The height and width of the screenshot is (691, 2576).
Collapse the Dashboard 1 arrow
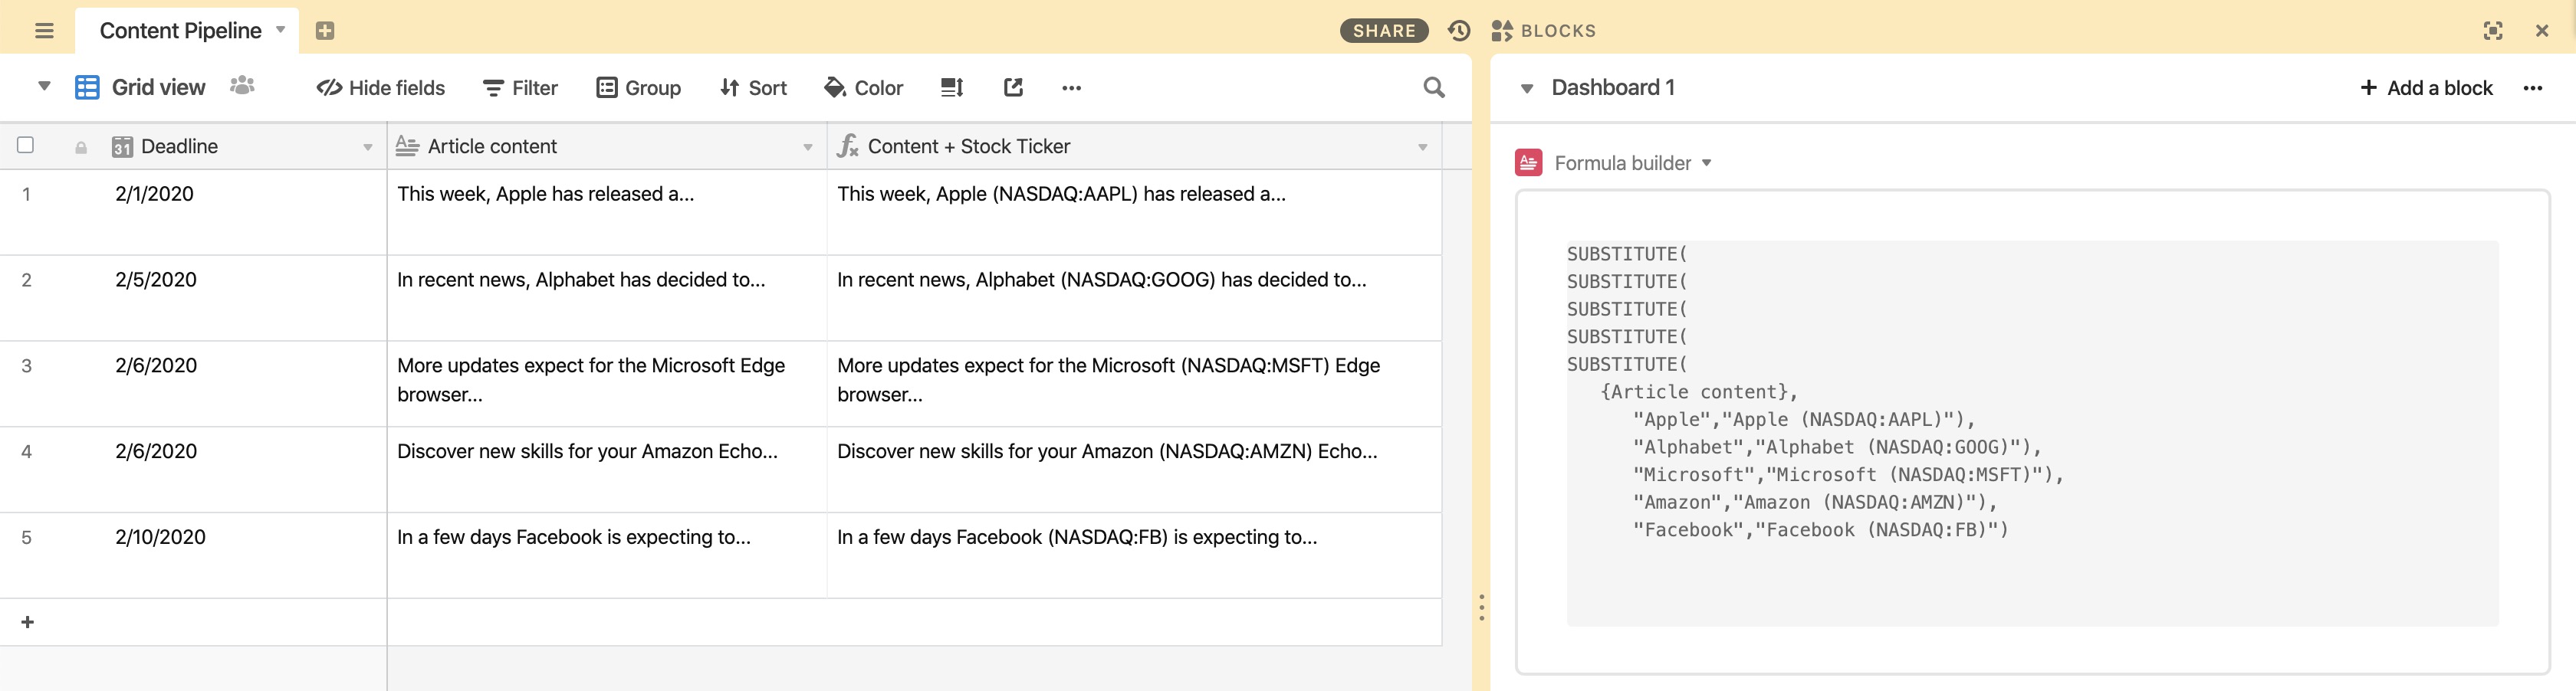[x=1527, y=89]
